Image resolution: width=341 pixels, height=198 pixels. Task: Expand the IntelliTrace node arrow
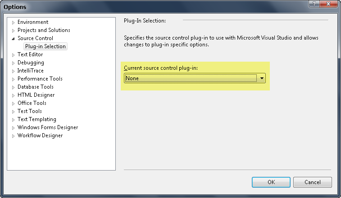[14, 71]
